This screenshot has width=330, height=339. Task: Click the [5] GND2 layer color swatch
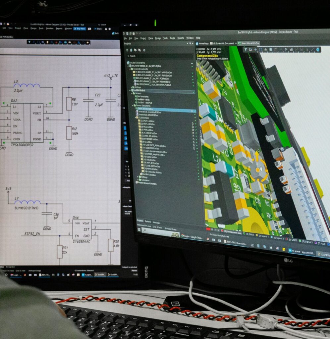coord(287,239)
